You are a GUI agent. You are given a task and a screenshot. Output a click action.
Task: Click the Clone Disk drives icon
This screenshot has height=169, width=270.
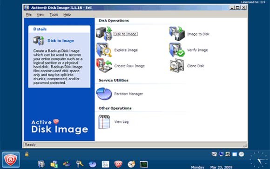coord(177,66)
